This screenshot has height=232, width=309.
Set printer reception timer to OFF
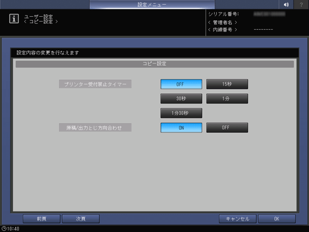tap(181, 84)
